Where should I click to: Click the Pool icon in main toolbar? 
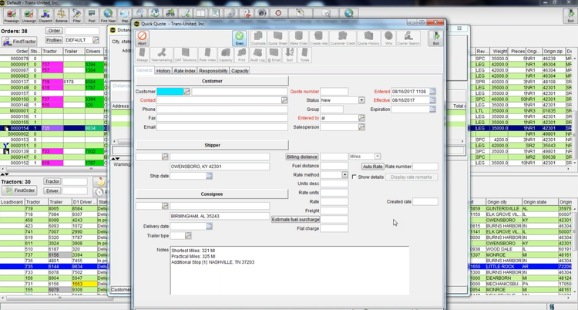pos(92,16)
